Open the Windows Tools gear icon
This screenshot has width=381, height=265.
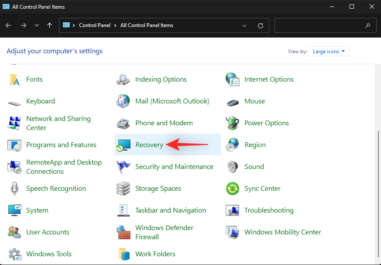(15, 254)
